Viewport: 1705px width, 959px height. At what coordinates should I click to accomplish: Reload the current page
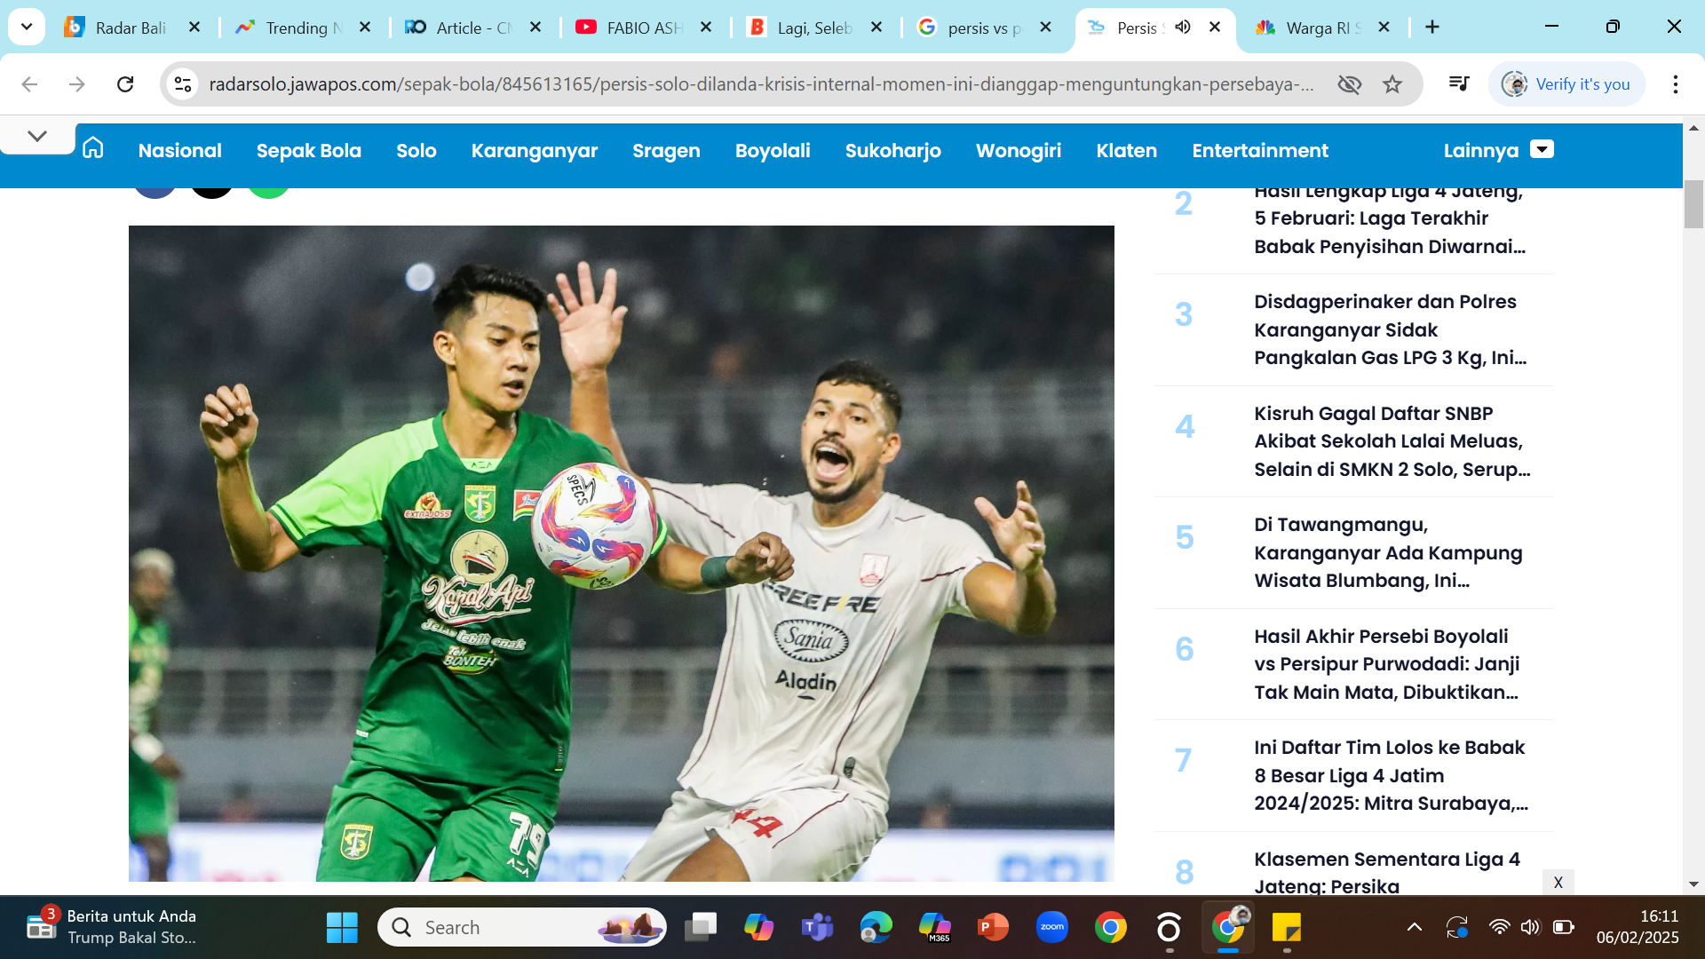click(125, 83)
